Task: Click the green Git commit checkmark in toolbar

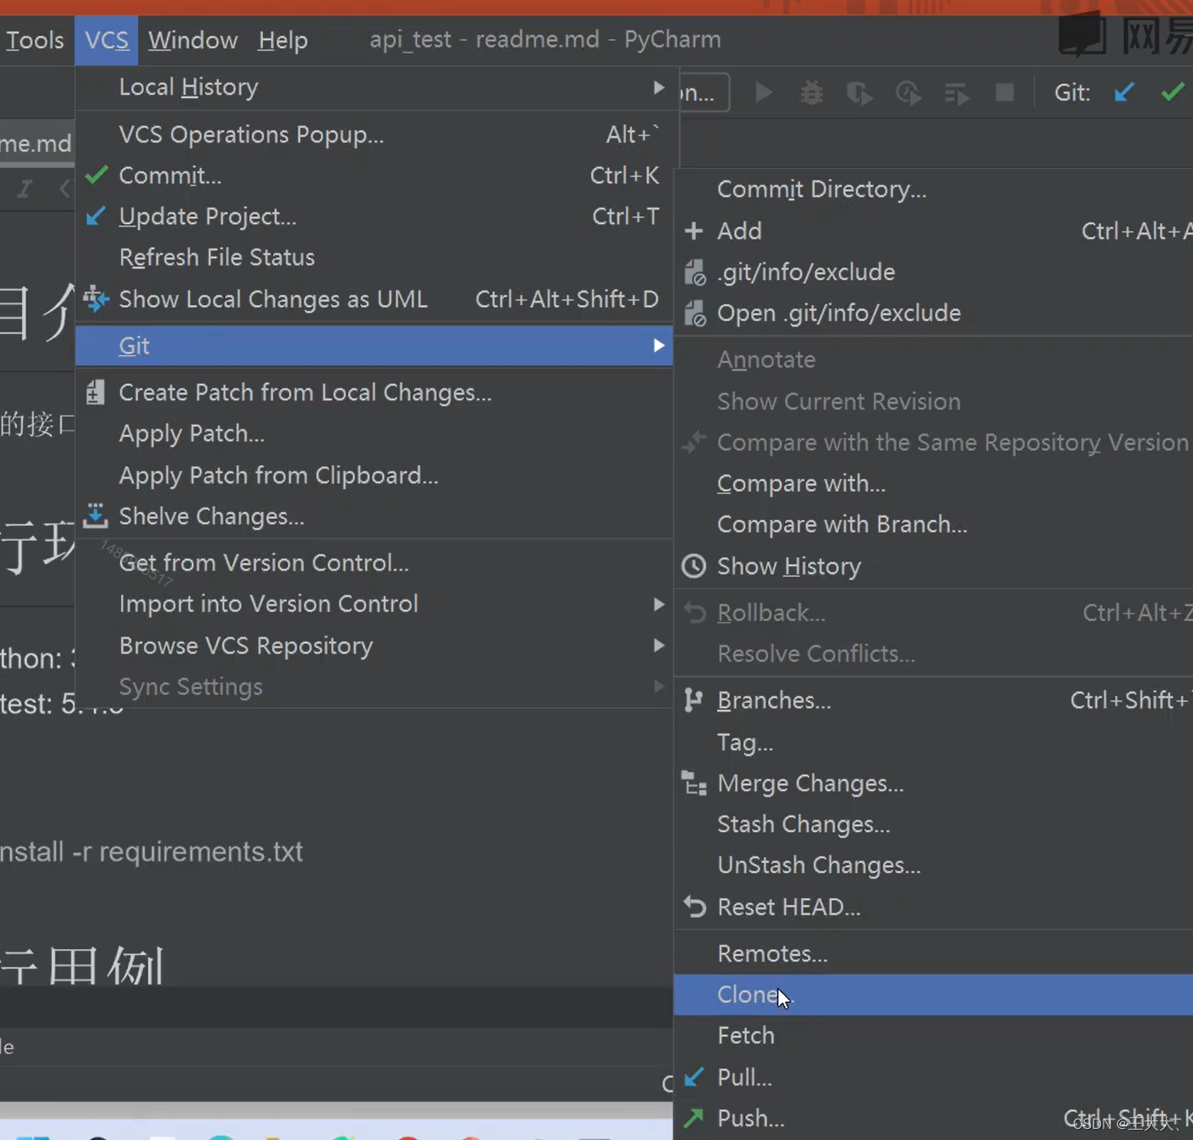Action: (x=1173, y=91)
